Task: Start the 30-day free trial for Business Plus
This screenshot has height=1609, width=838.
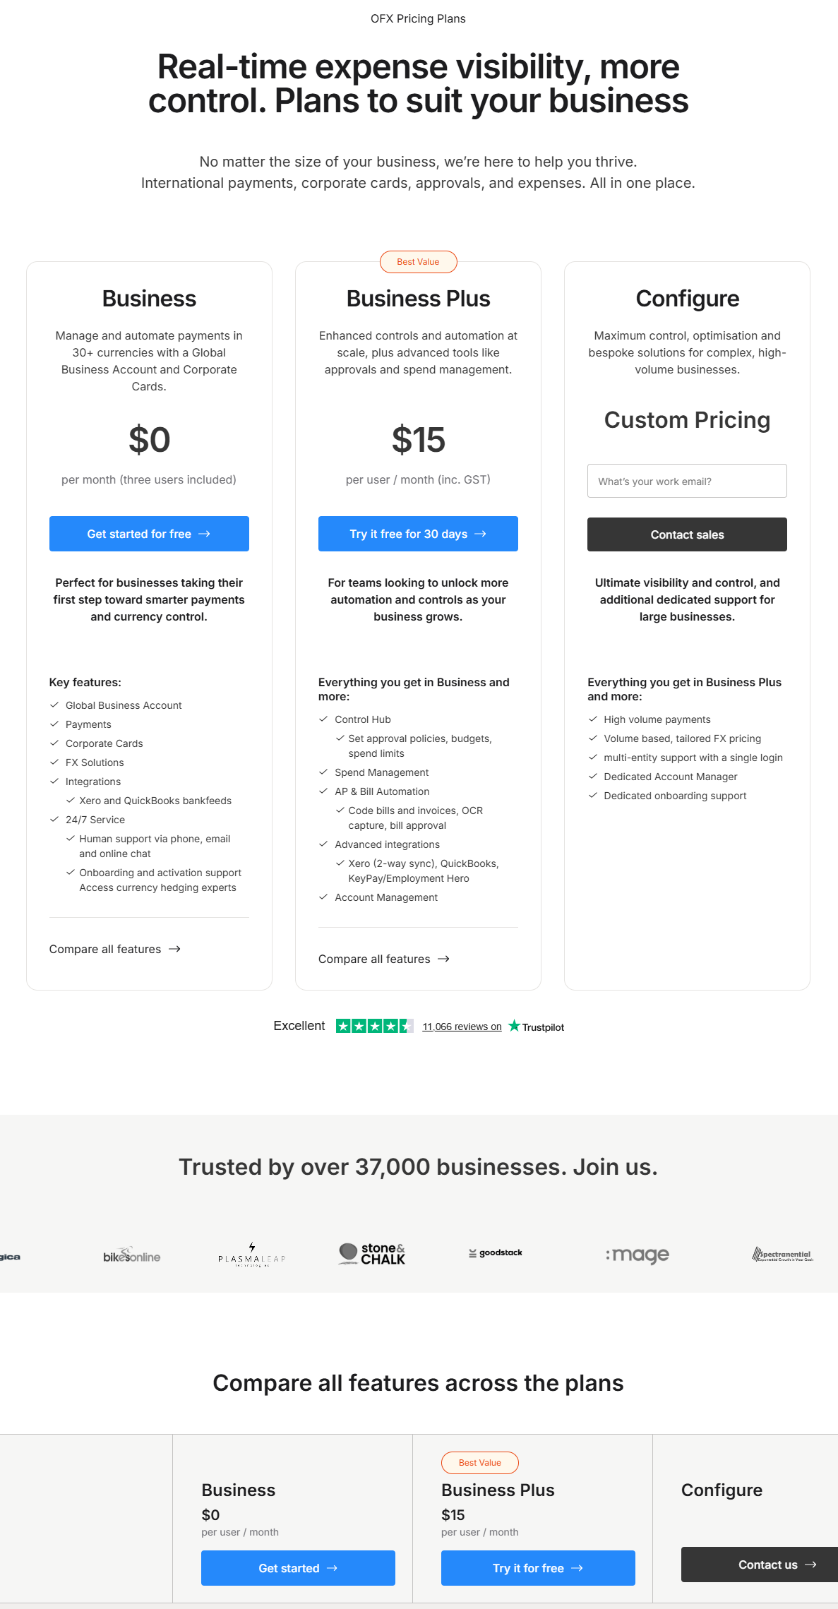Action: [418, 534]
